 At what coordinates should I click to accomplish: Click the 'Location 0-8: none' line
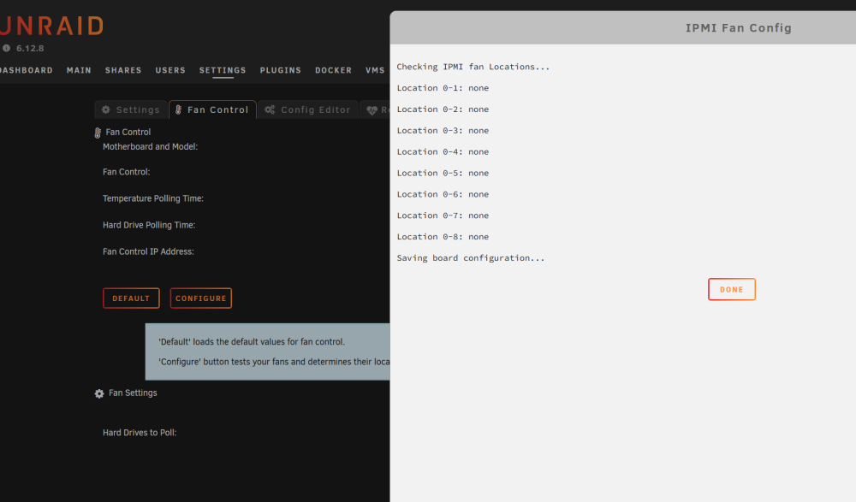click(443, 237)
